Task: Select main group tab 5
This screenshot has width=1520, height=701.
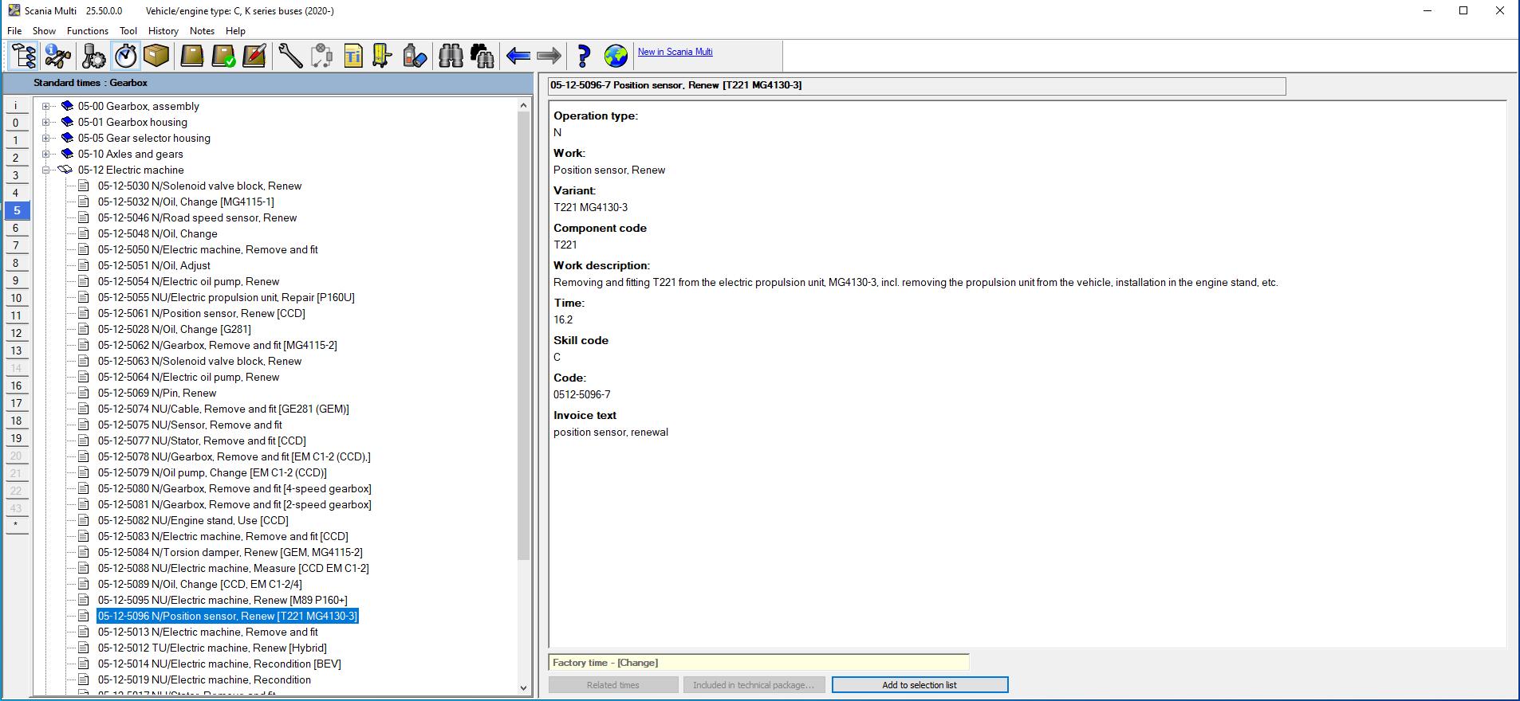Action: pyautogui.click(x=16, y=211)
